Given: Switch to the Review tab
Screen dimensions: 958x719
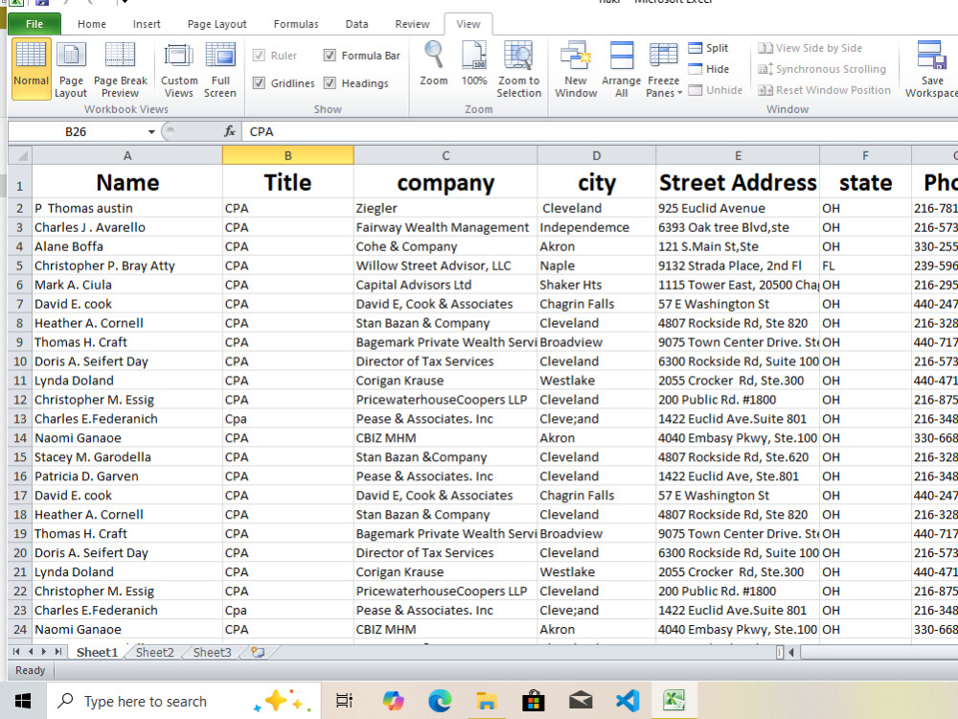Looking at the screenshot, I should (412, 24).
